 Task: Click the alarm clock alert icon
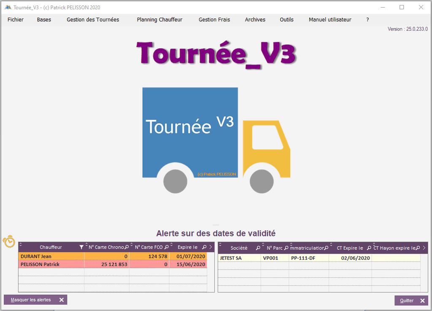pyautogui.click(x=9, y=241)
